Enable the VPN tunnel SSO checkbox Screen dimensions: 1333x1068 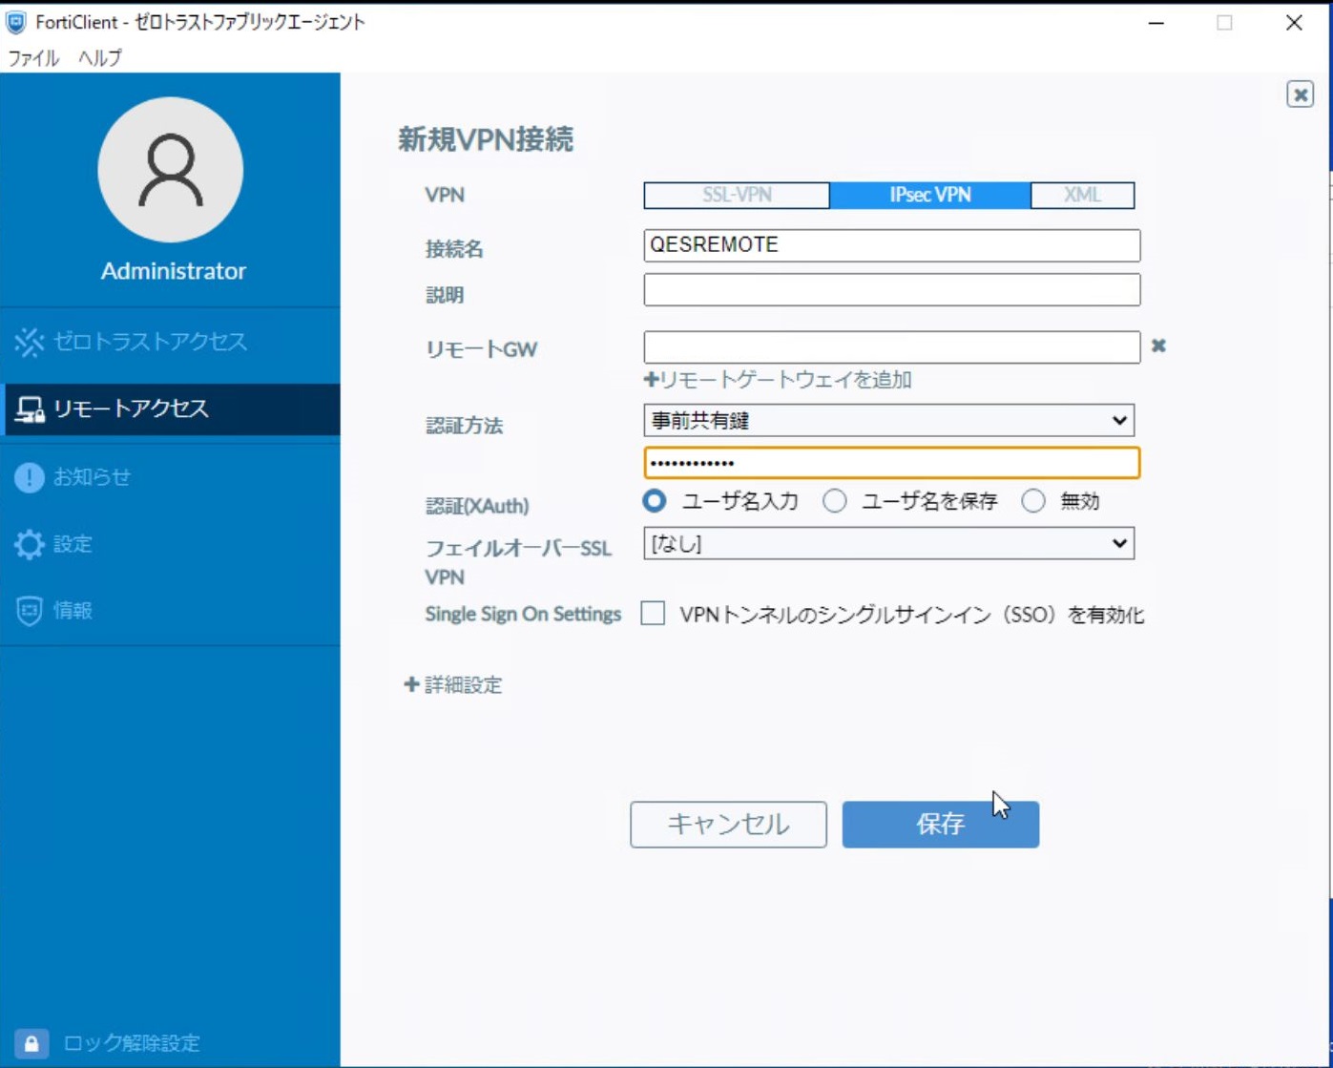(x=653, y=613)
